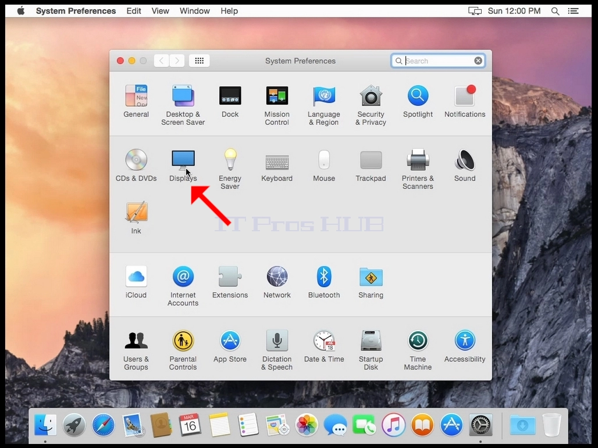Go back with the left chevron button
Image resolution: width=598 pixels, height=448 pixels.
(161, 60)
